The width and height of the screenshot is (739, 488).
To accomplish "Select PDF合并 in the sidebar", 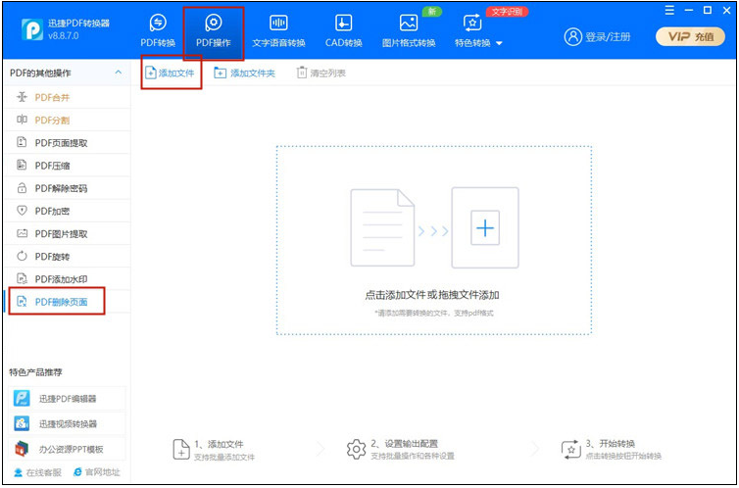I will coord(66,98).
